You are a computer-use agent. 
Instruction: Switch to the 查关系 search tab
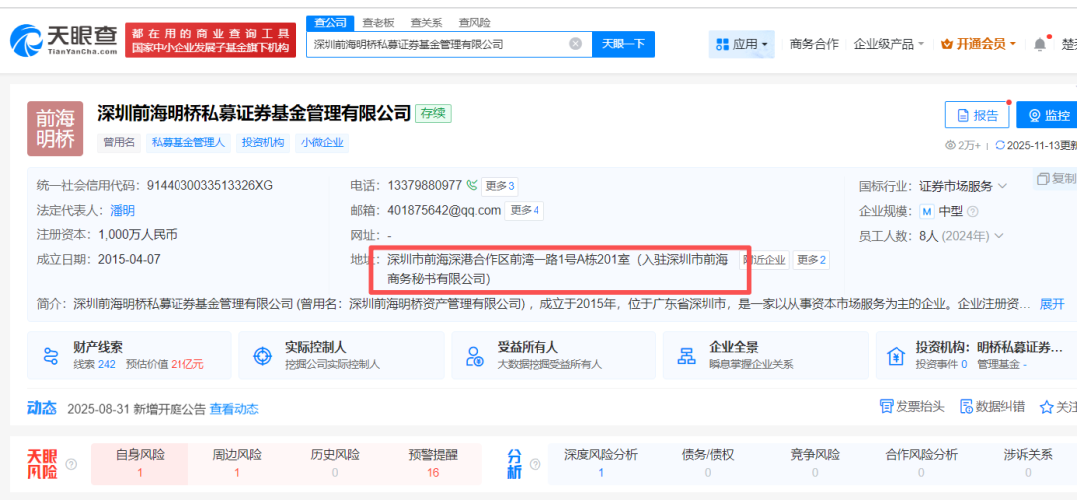point(426,23)
